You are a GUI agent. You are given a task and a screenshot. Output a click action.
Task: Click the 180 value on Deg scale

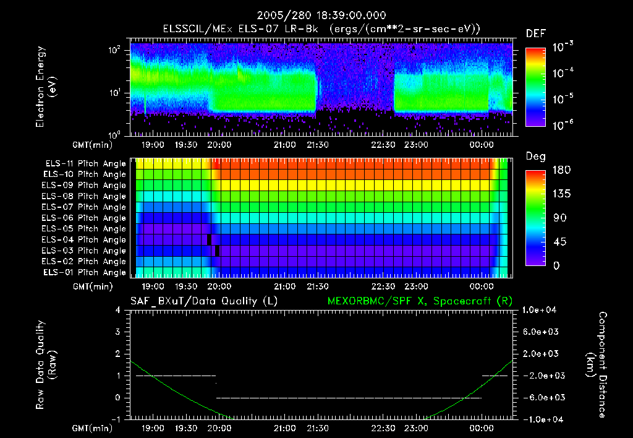[x=561, y=170]
